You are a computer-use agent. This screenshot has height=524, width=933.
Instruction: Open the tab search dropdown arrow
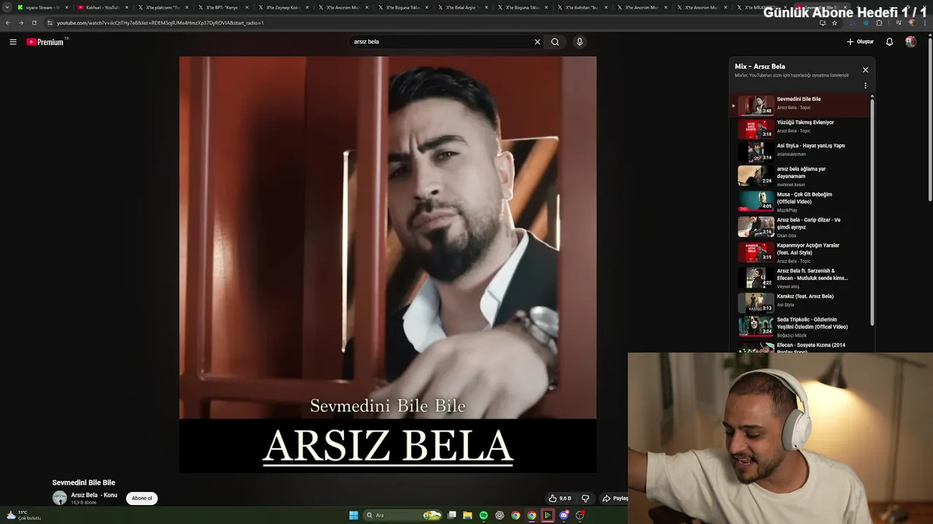(x=7, y=7)
